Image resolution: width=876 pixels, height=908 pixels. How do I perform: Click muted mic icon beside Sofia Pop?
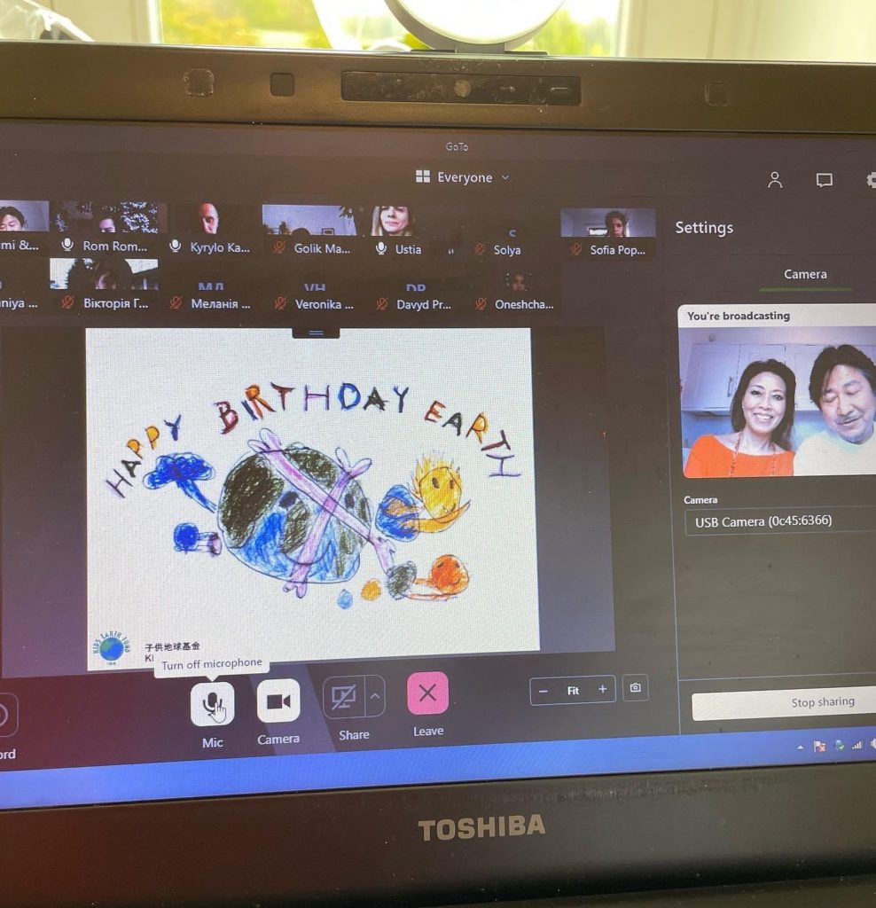[x=576, y=249]
